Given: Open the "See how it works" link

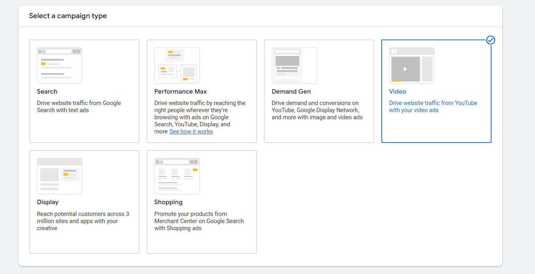Looking at the screenshot, I should (191, 131).
